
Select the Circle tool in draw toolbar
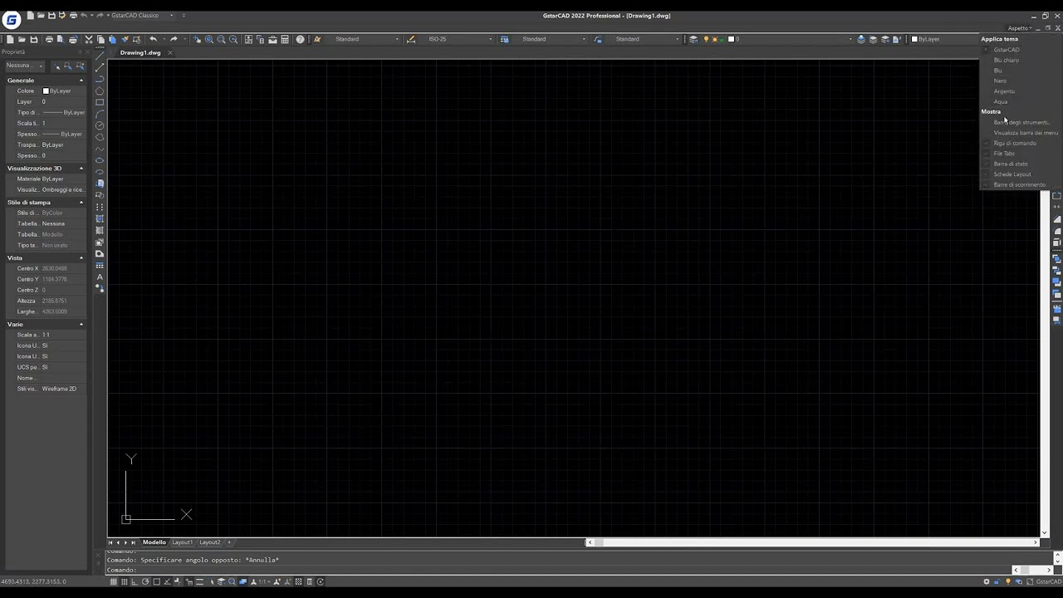100,125
